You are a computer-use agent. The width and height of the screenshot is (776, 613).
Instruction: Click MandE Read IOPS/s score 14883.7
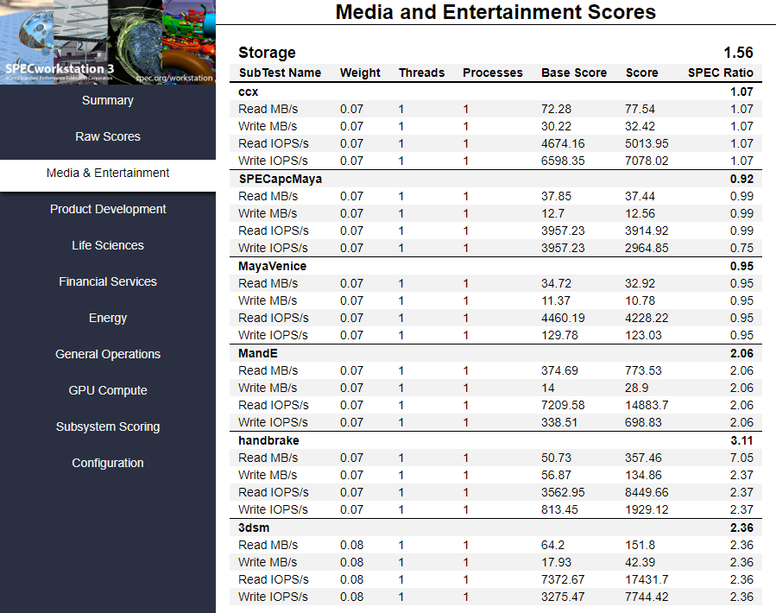click(x=647, y=405)
